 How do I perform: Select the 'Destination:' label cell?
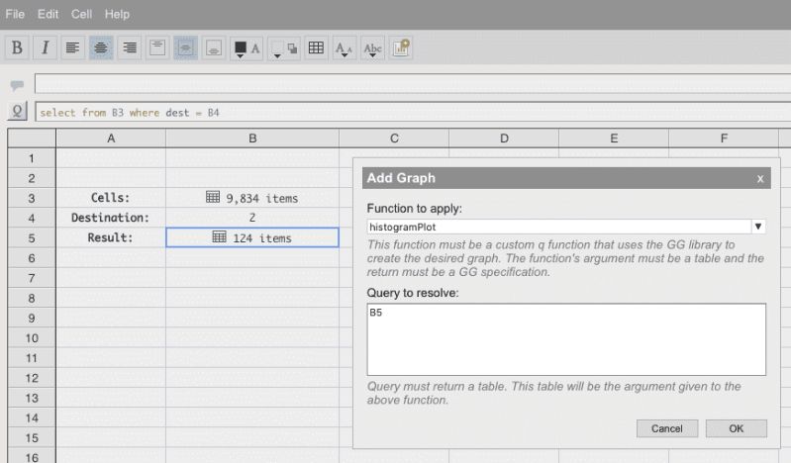(111, 218)
